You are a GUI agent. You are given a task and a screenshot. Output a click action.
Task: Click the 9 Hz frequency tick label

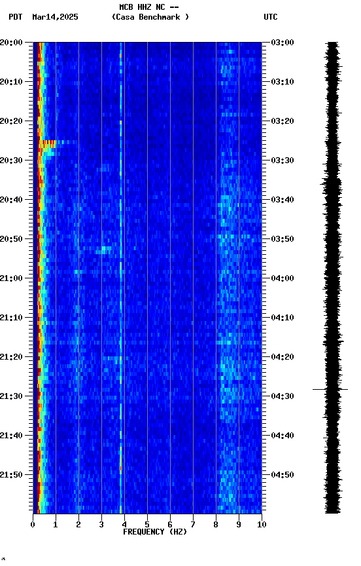pyautogui.click(x=239, y=525)
